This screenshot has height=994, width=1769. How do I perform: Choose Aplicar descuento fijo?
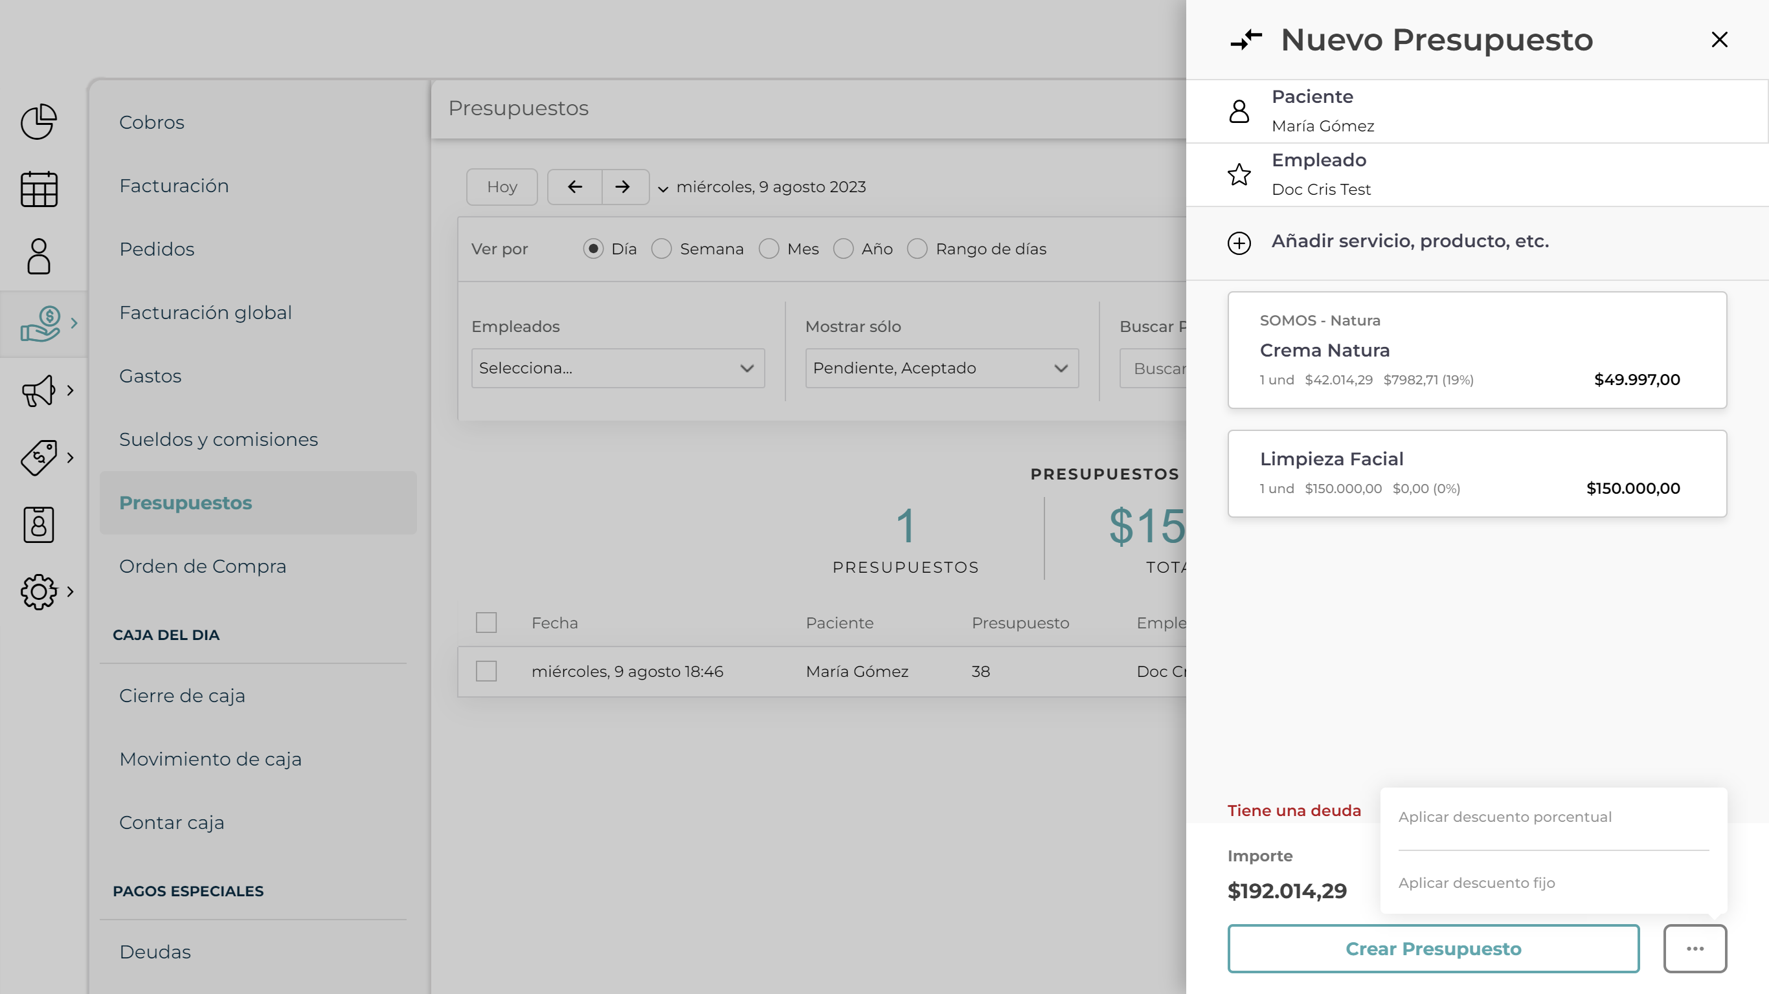(x=1476, y=883)
